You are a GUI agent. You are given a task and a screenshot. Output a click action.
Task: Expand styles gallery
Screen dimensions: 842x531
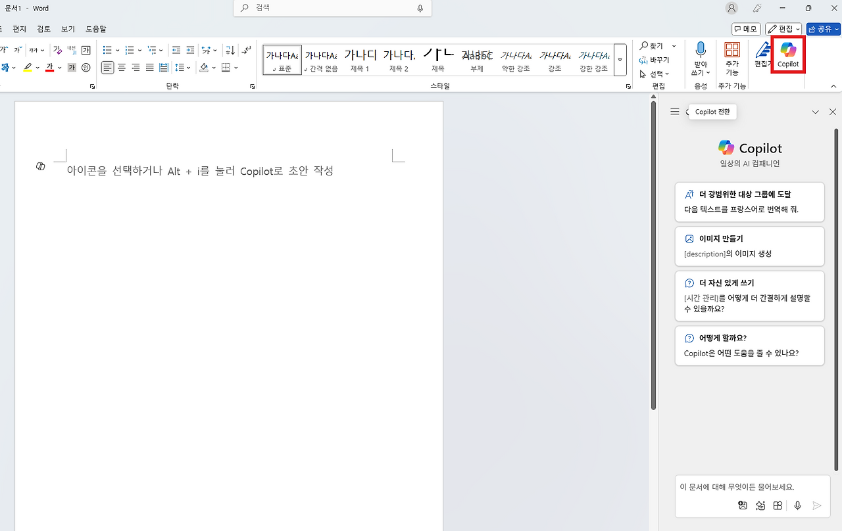(x=620, y=60)
